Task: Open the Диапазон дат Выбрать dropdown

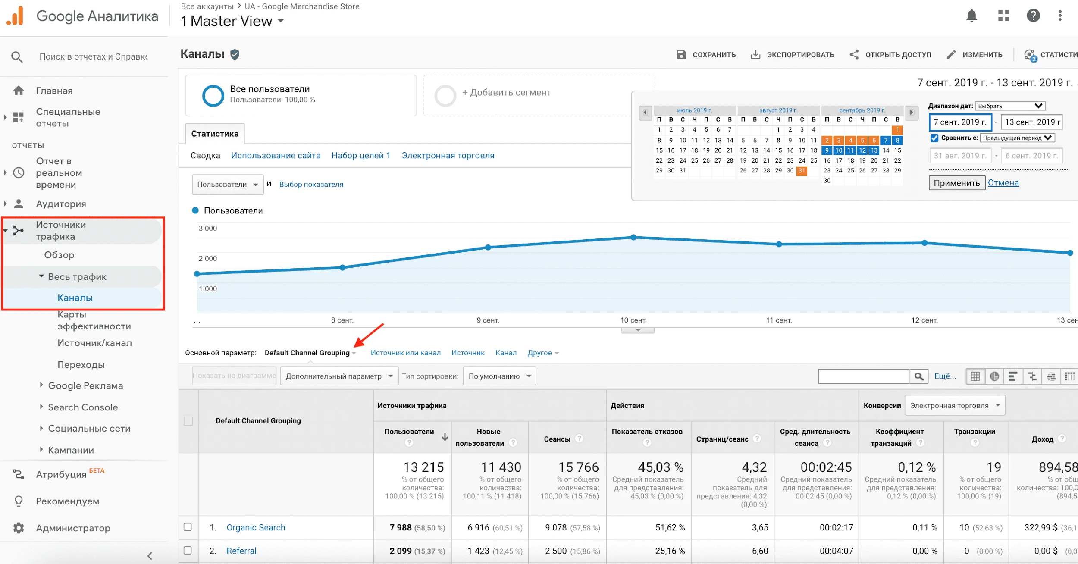Action: click(1010, 106)
